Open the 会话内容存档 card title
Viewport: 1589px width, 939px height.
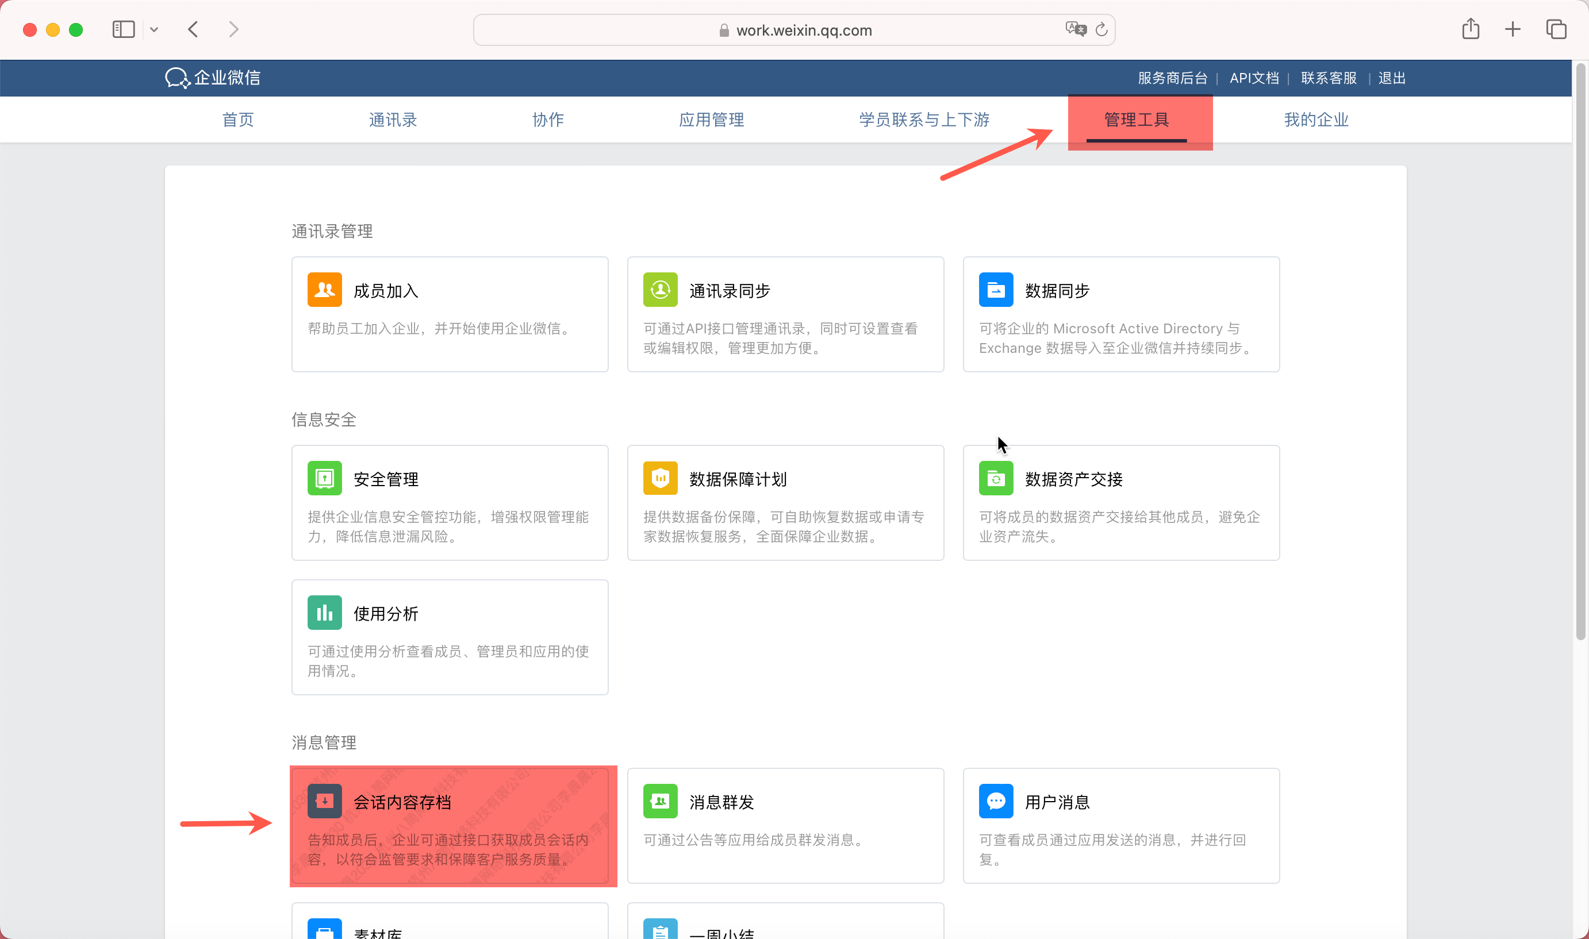pyautogui.click(x=402, y=802)
